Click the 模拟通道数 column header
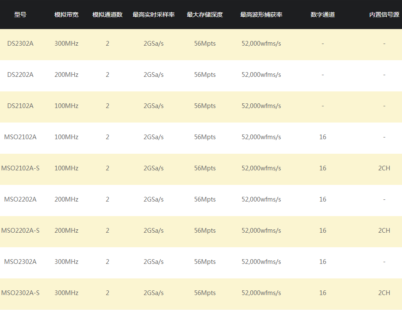The image size is (402, 310). pyautogui.click(x=107, y=15)
